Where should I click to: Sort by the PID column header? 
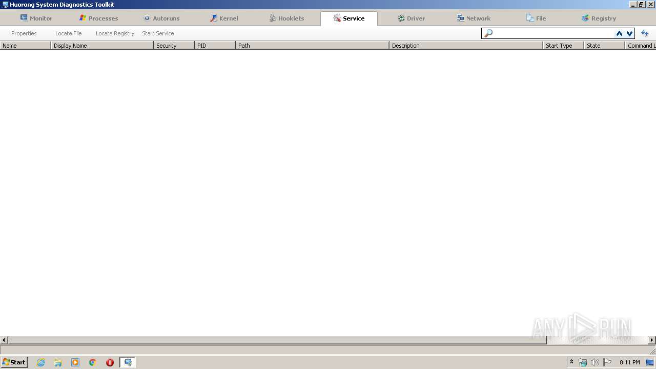point(215,46)
